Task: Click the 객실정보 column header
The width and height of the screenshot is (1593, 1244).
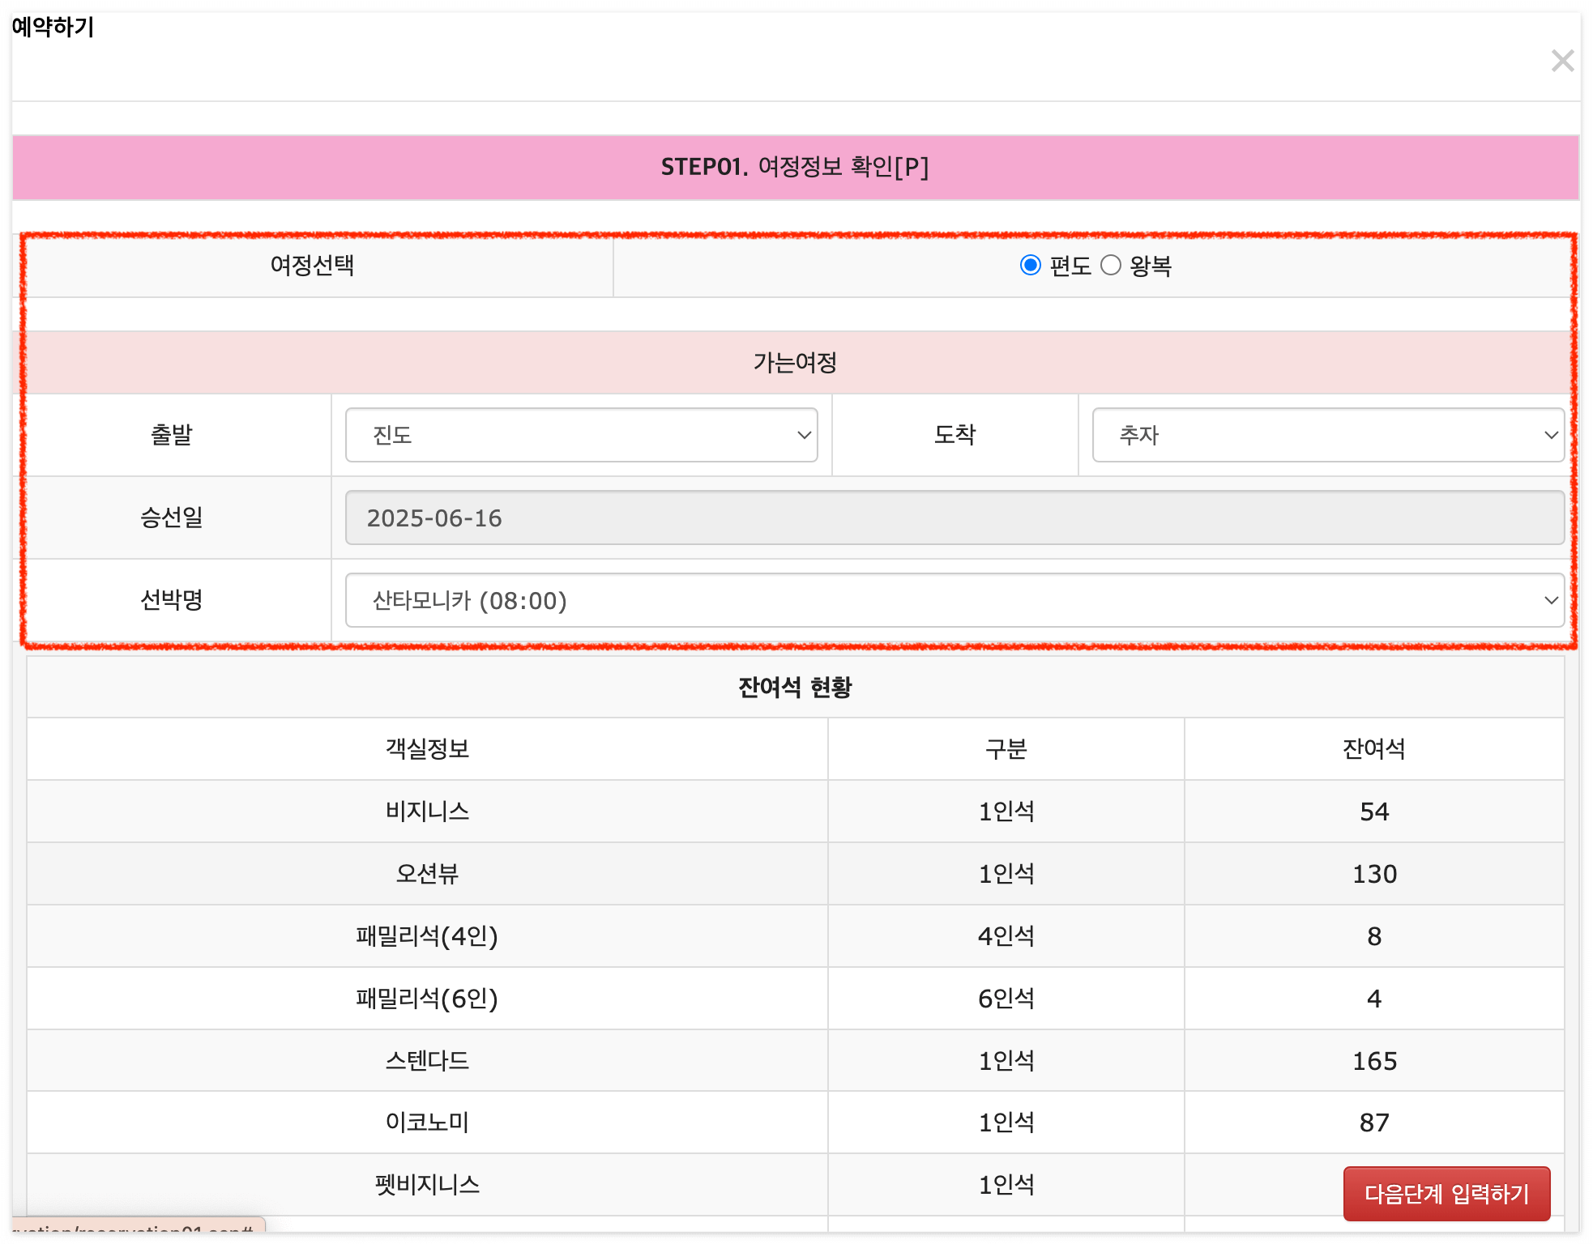Action: [x=427, y=749]
